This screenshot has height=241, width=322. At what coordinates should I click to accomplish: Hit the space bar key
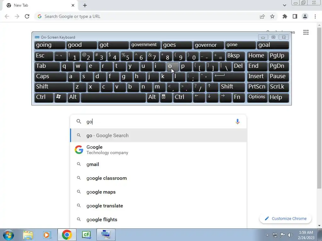[113, 98]
